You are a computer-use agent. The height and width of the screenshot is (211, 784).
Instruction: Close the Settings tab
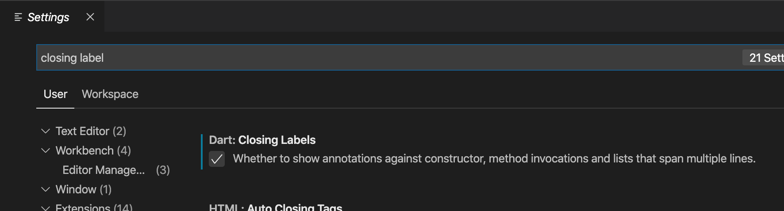[90, 17]
